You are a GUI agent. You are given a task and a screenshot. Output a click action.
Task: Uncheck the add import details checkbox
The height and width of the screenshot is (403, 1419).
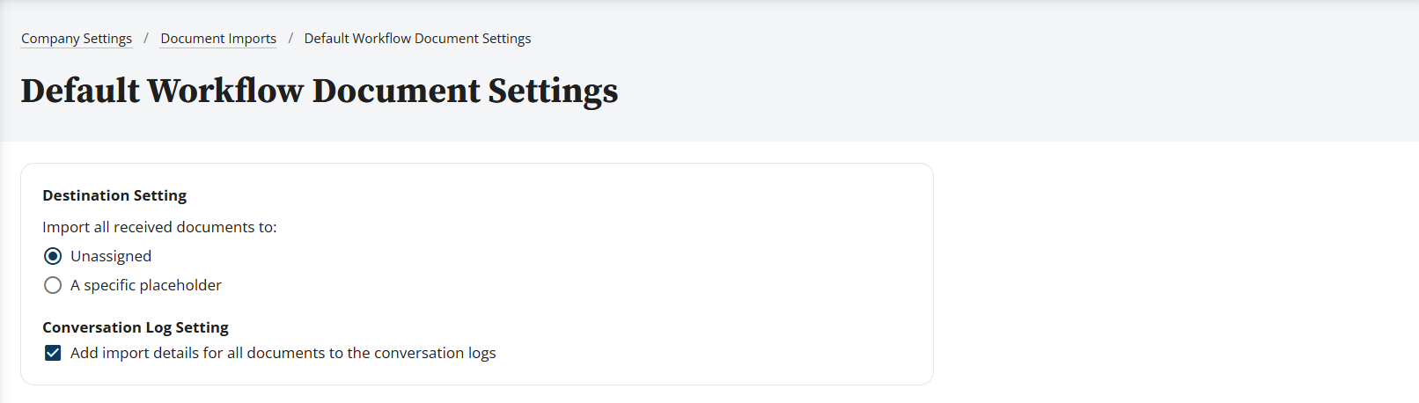53,353
